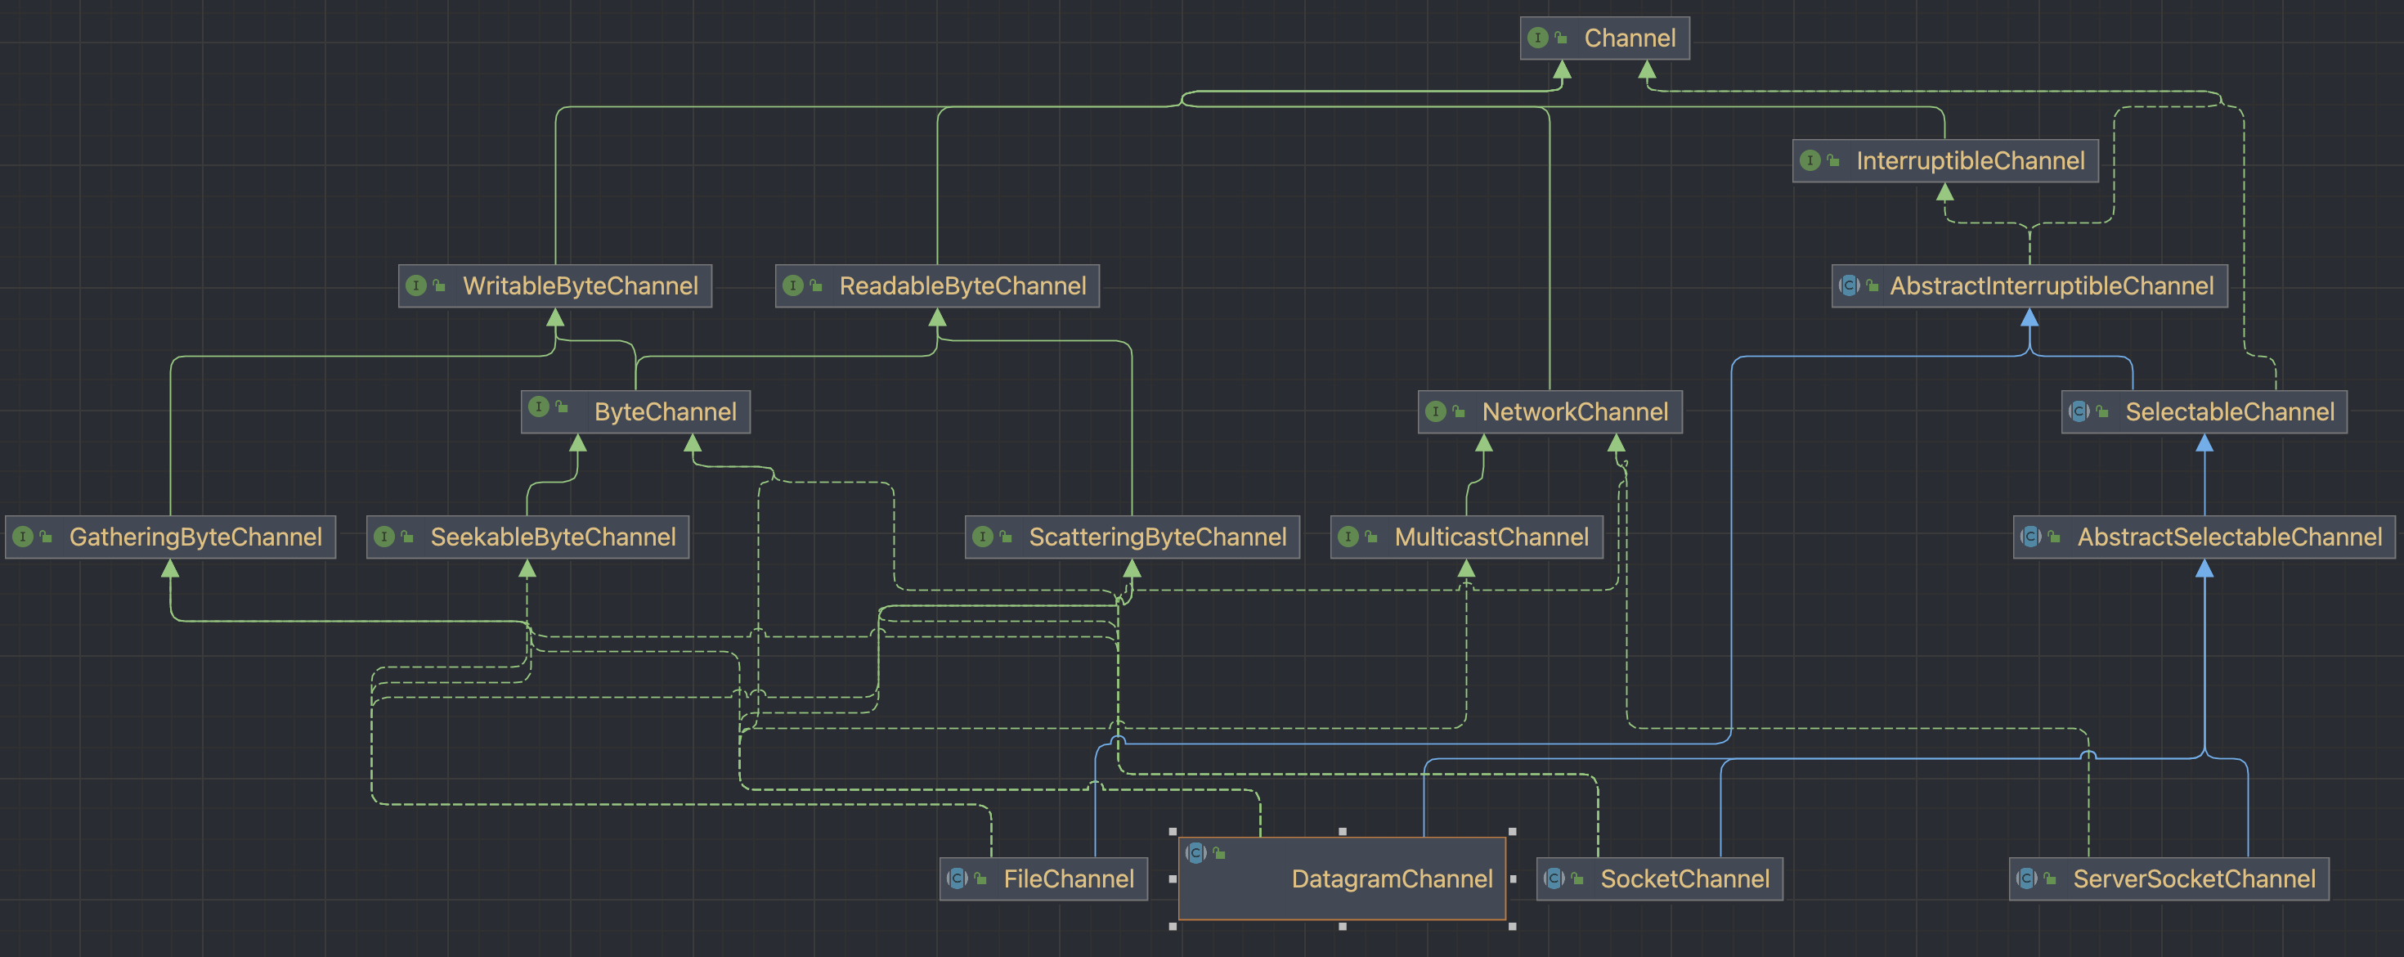Image resolution: width=2404 pixels, height=957 pixels.
Task: Click the class icon on SocketChannel
Action: pyautogui.click(x=1554, y=878)
